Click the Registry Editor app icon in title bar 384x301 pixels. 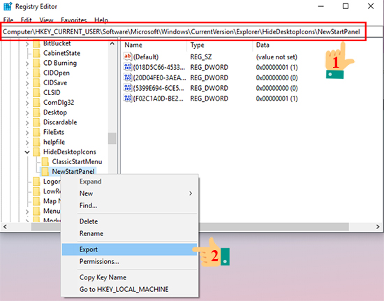click(8, 6)
